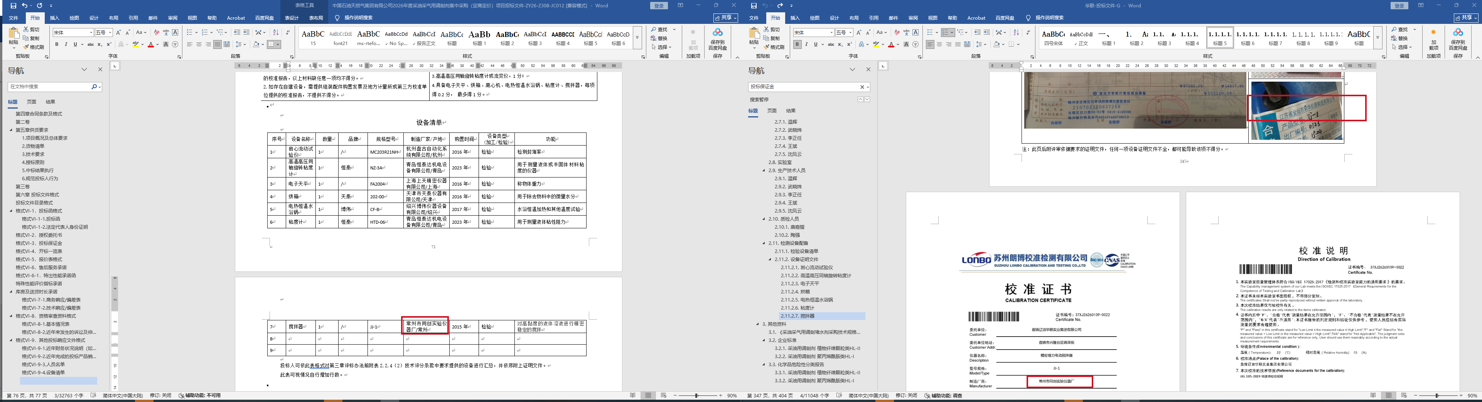
Task: Switch left navigation pane to 页面 tab
Action: pyautogui.click(x=32, y=102)
